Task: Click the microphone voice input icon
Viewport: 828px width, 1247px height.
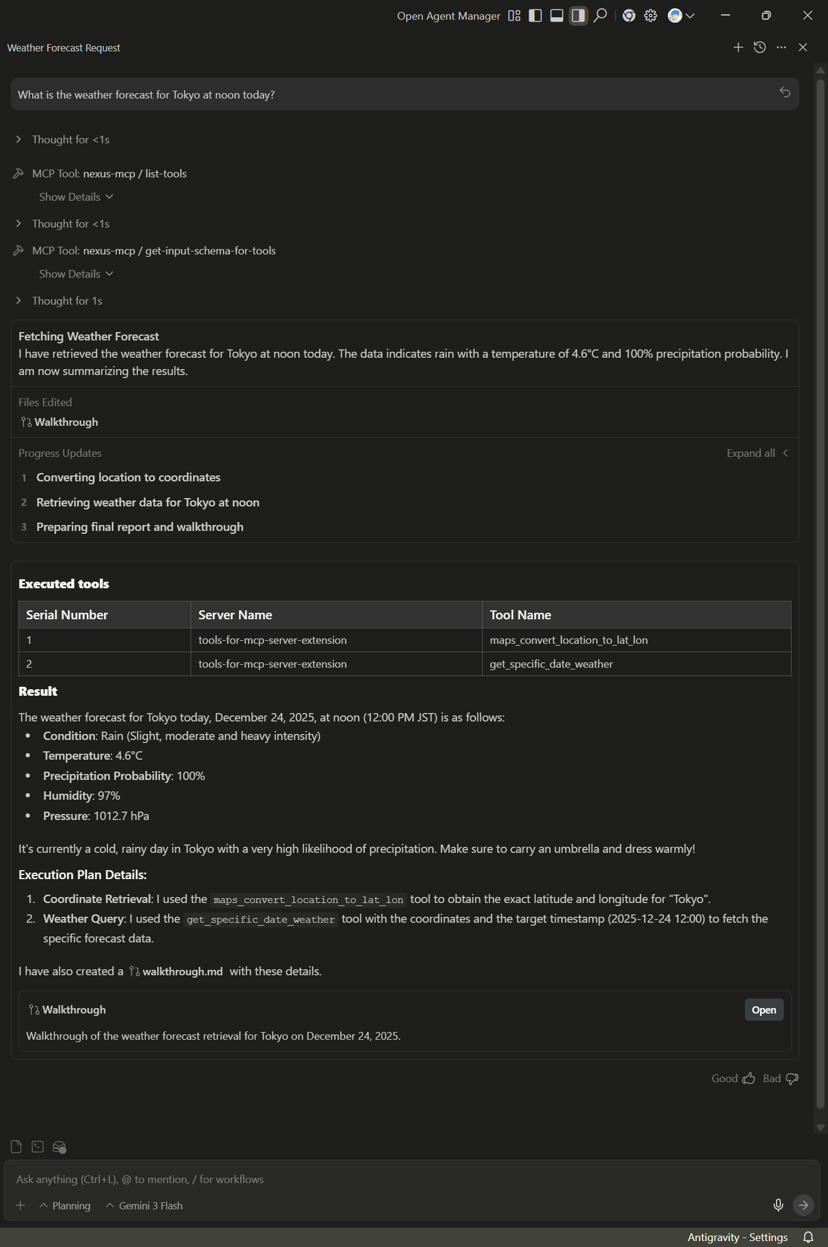Action: pyautogui.click(x=778, y=1205)
